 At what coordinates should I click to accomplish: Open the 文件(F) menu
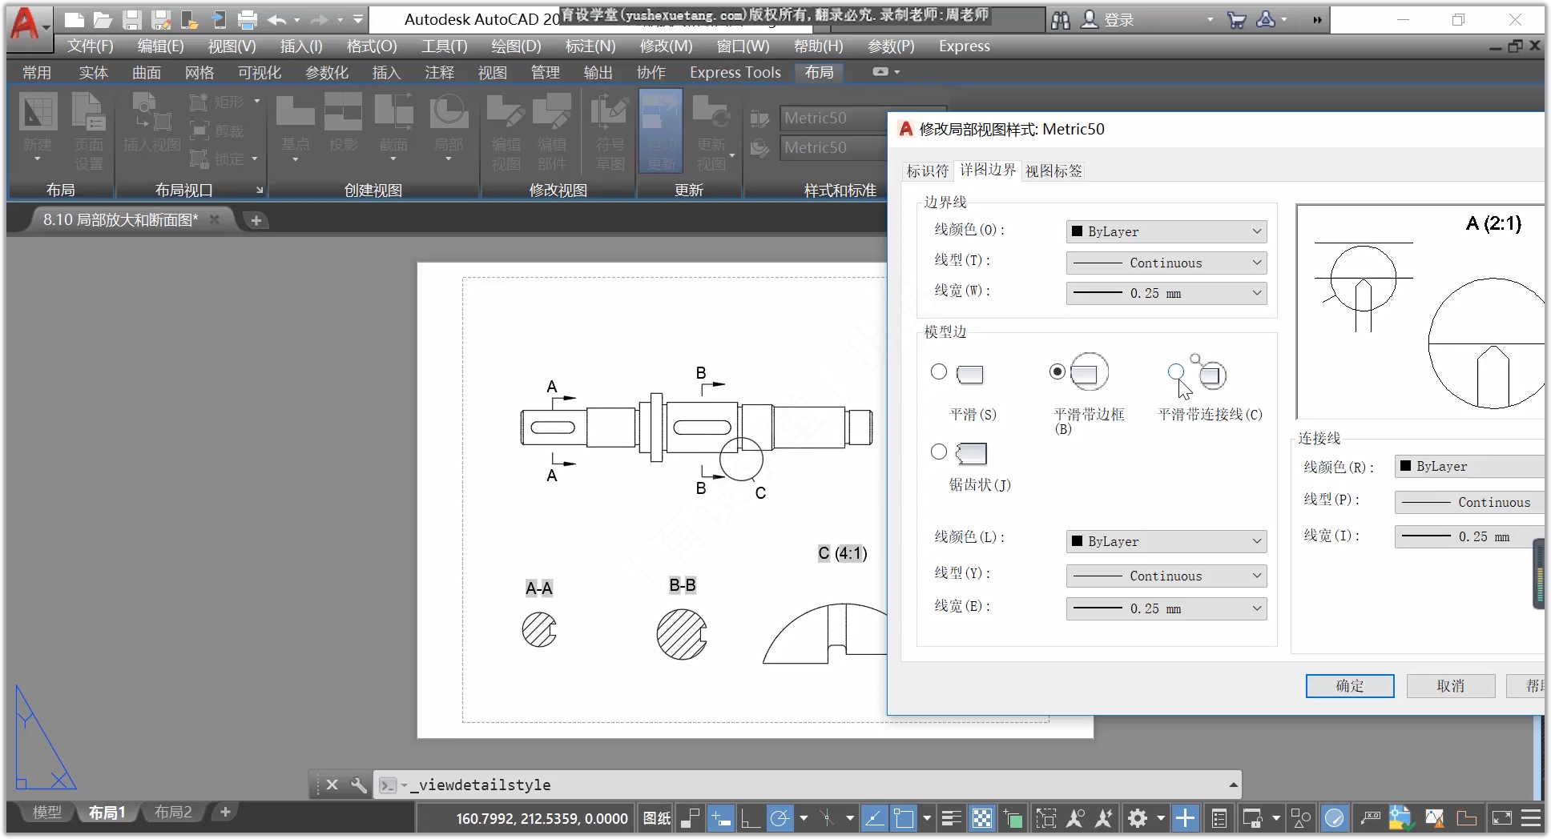coord(90,46)
